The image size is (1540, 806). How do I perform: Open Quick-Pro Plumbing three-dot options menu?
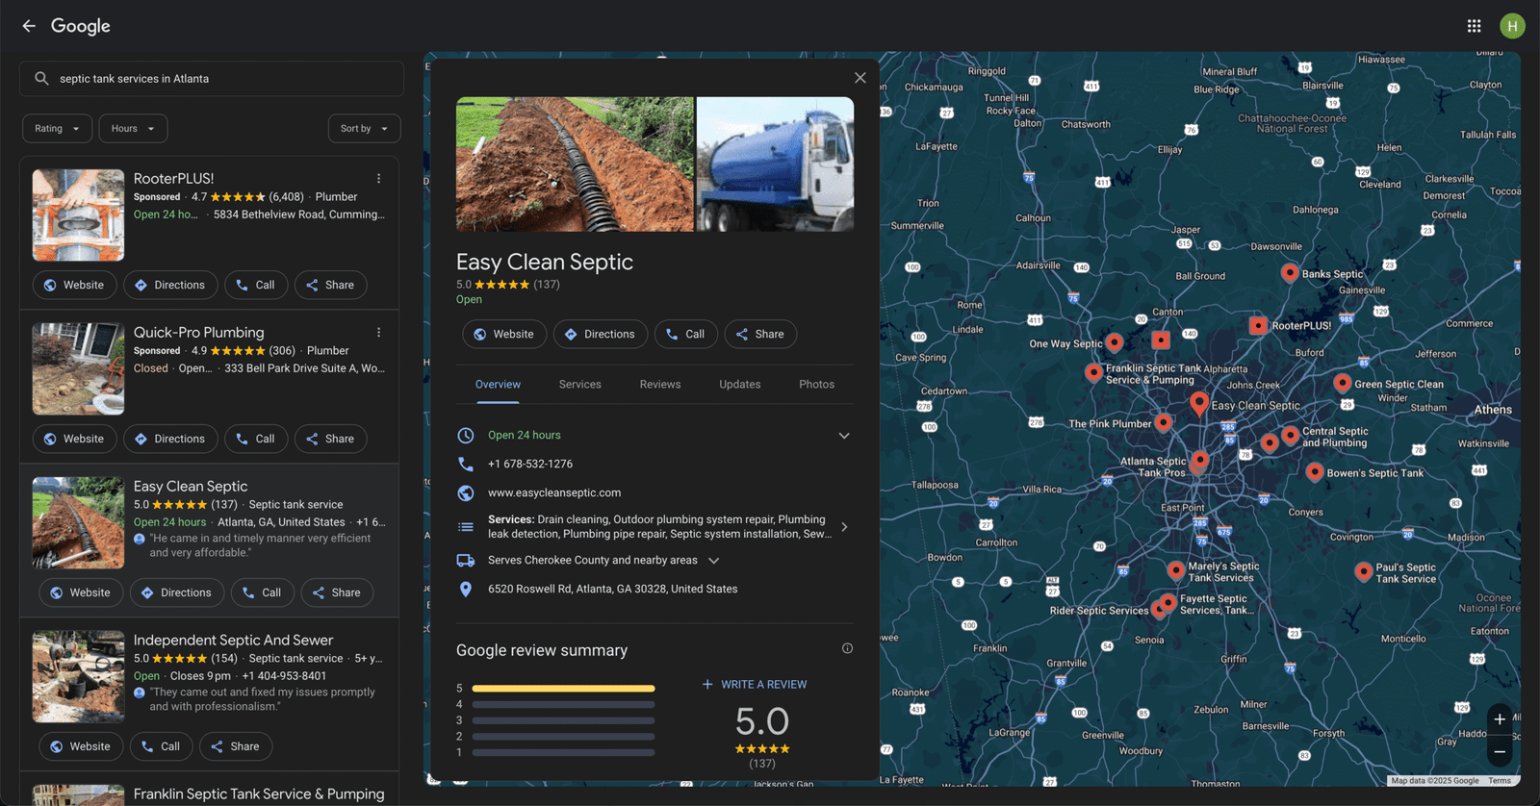click(378, 333)
